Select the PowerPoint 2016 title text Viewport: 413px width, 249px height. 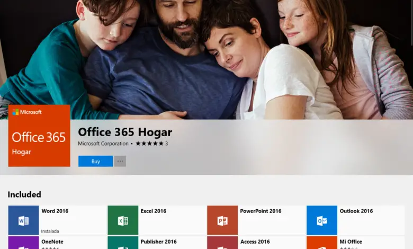coord(261,211)
